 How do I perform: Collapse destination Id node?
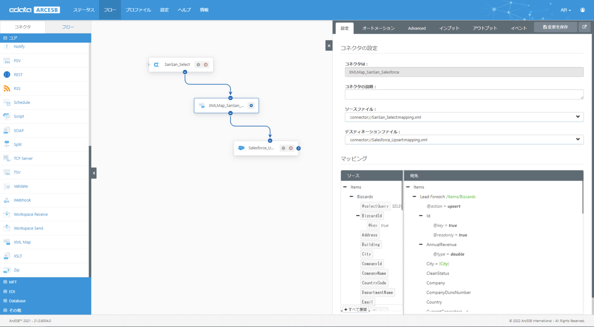(x=421, y=216)
